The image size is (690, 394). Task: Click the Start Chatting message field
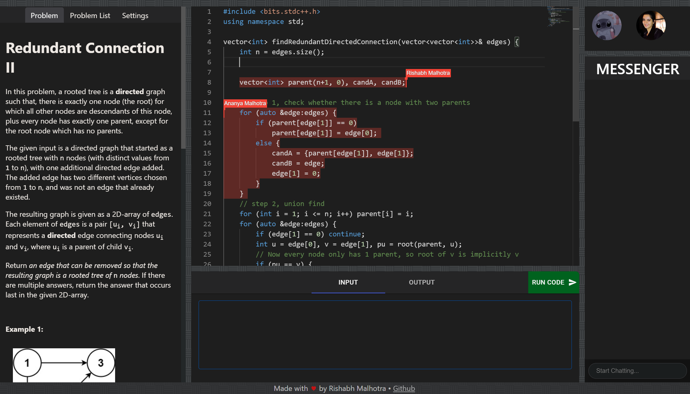point(637,371)
